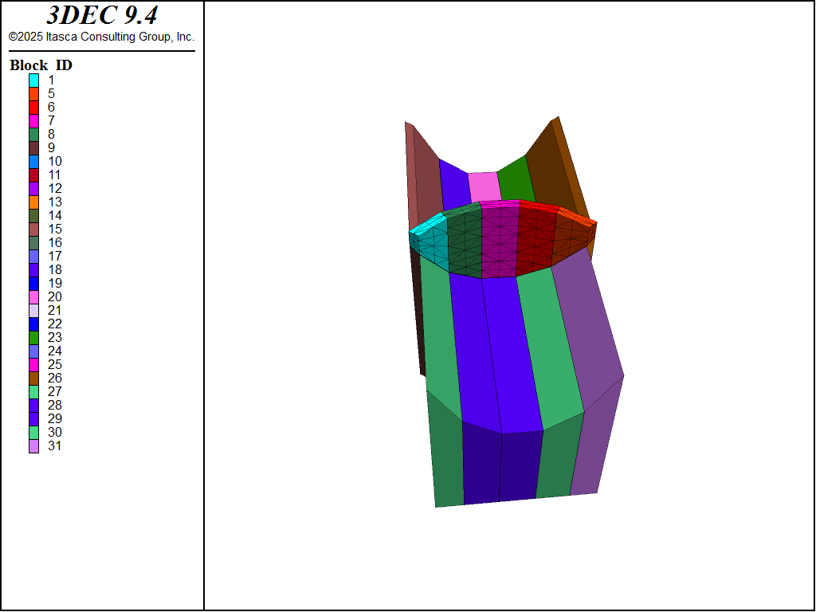Viewport: 816px width, 612px height.
Task: Click the color swatch for Block ID 22
Action: [x=33, y=324]
